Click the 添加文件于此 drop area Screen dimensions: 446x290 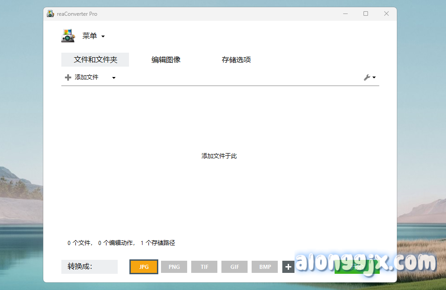219,156
